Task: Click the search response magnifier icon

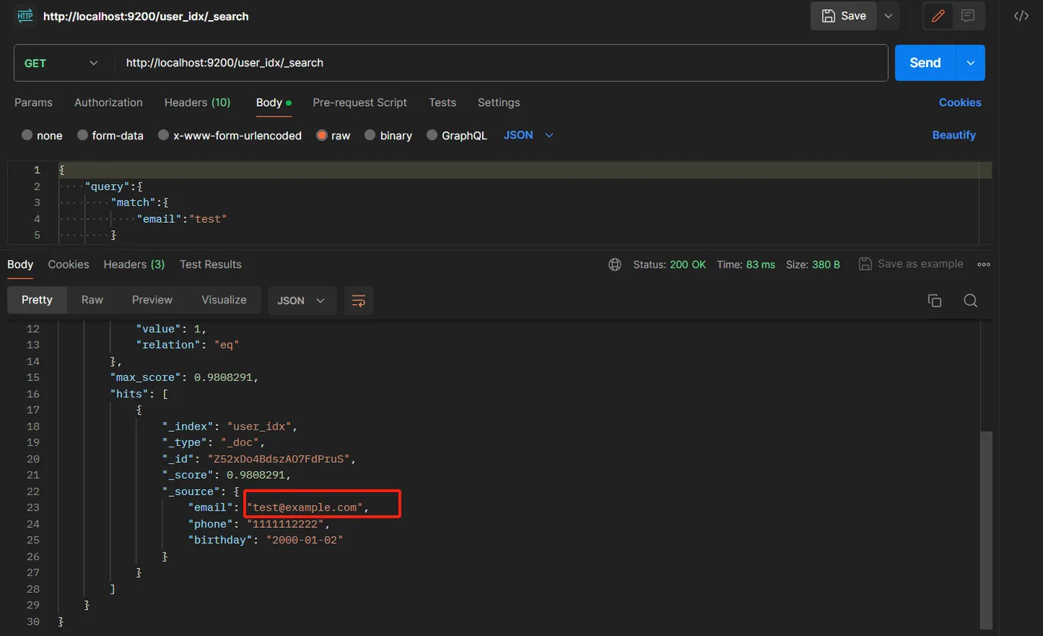Action: click(970, 300)
